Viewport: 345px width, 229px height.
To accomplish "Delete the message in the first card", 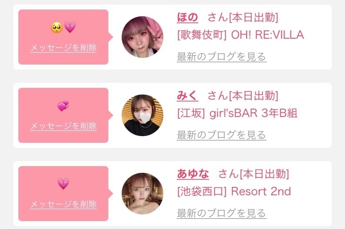I will 63,48.
